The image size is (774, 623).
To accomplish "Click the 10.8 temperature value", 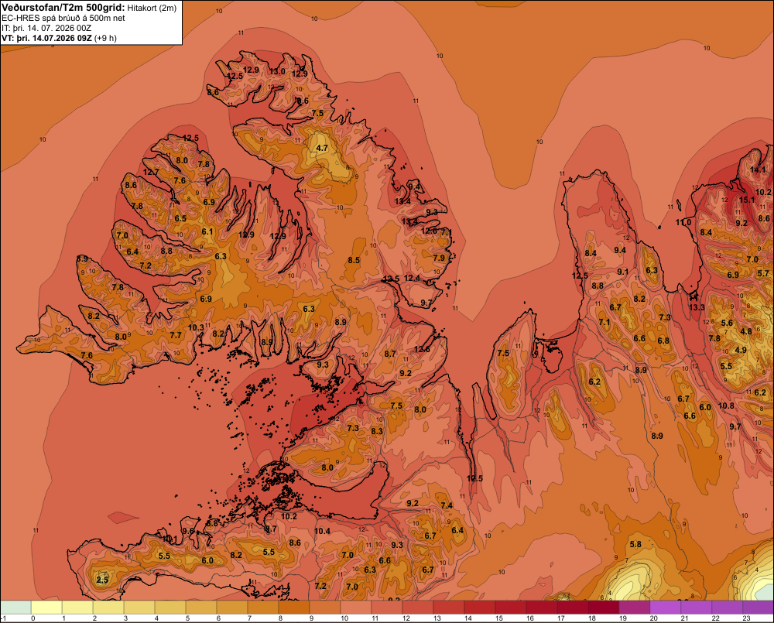I will click(726, 406).
